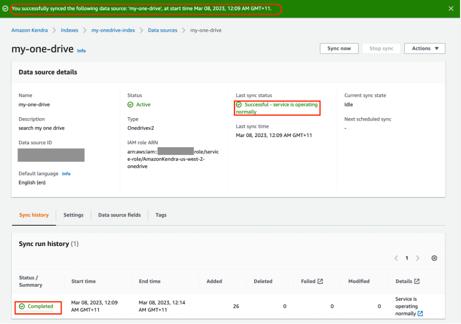The image size is (461, 324).
Task: Go to next page of sync history
Action: point(418,258)
